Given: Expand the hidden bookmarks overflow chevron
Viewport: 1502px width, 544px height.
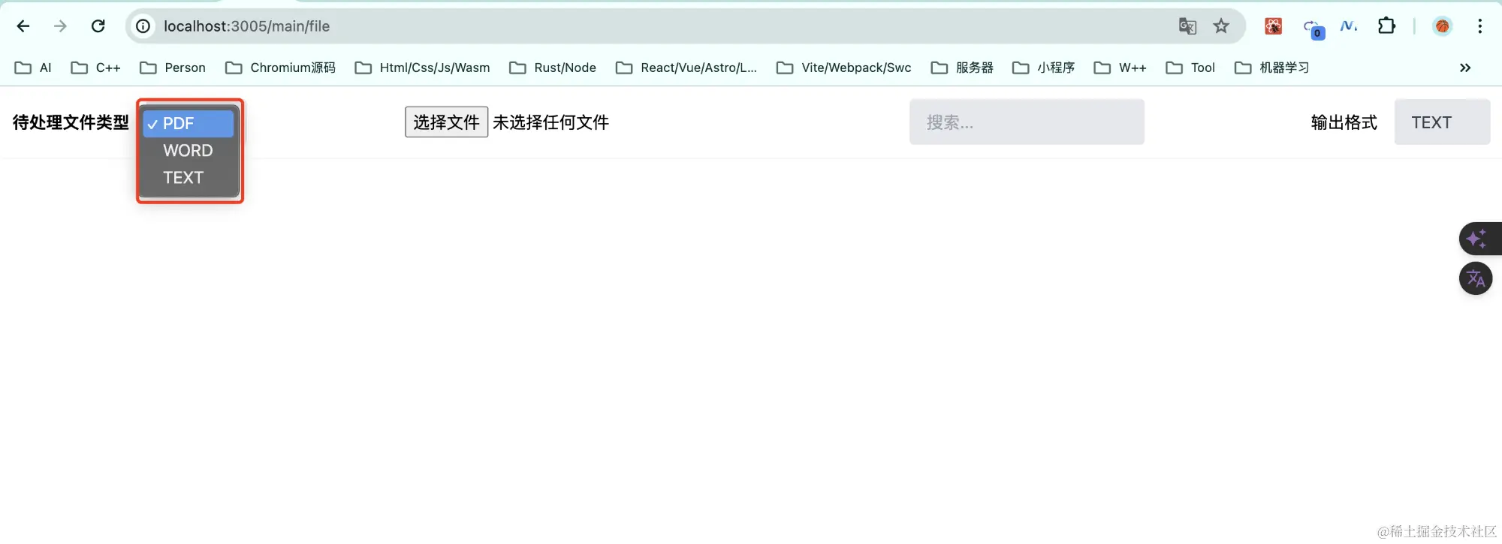Looking at the screenshot, I should (1464, 68).
